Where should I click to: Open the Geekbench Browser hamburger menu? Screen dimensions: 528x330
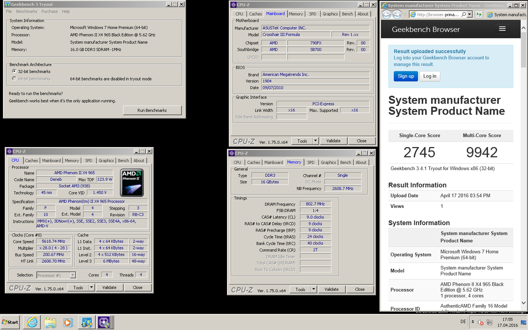(x=502, y=29)
